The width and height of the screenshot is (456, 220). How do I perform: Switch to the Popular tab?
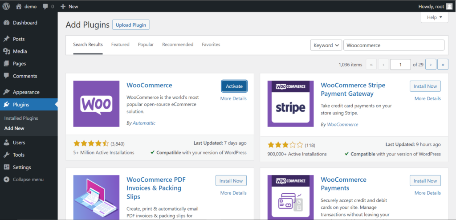[x=146, y=45]
